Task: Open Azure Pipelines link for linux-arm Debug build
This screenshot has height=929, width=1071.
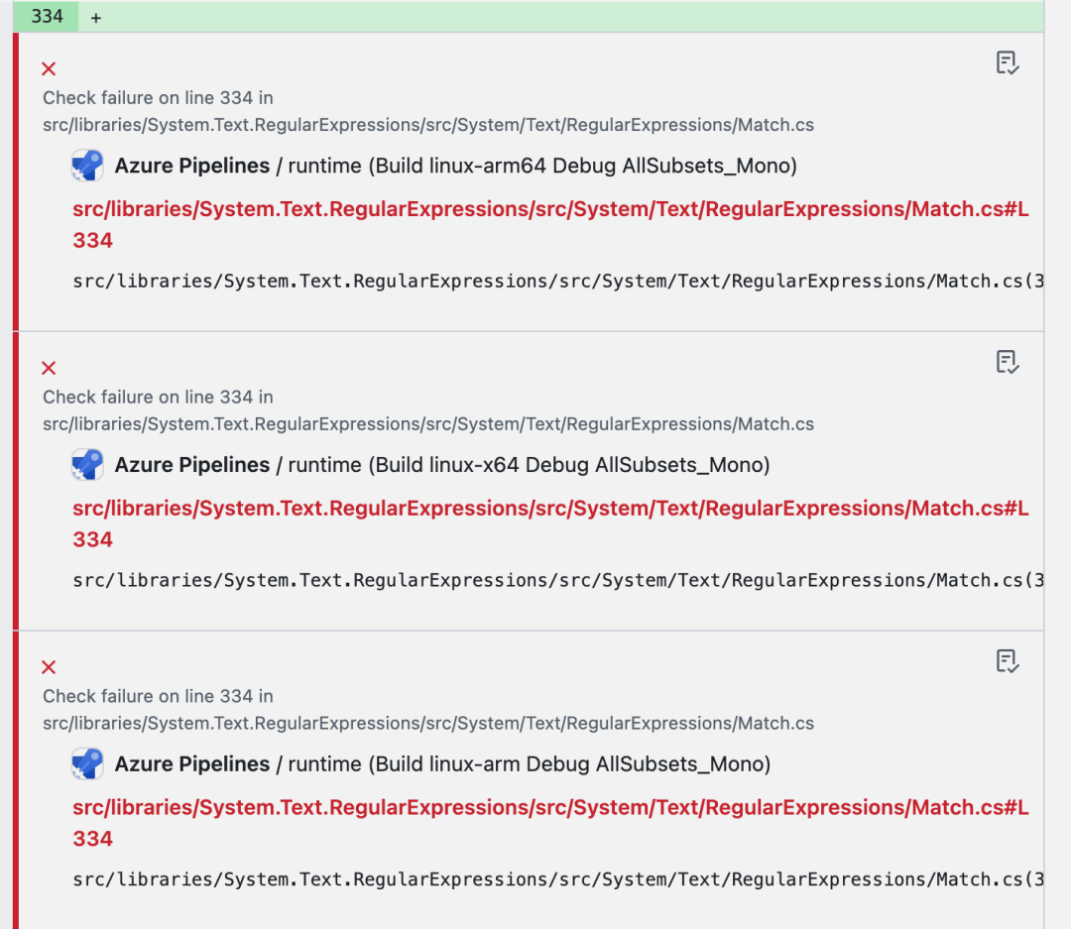Action: (x=192, y=764)
